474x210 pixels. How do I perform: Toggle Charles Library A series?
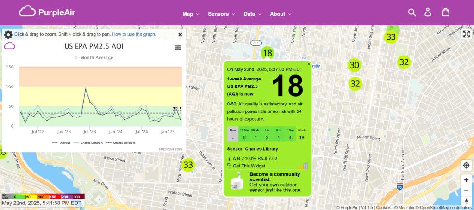pyautogui.click(x=87, y=143)
